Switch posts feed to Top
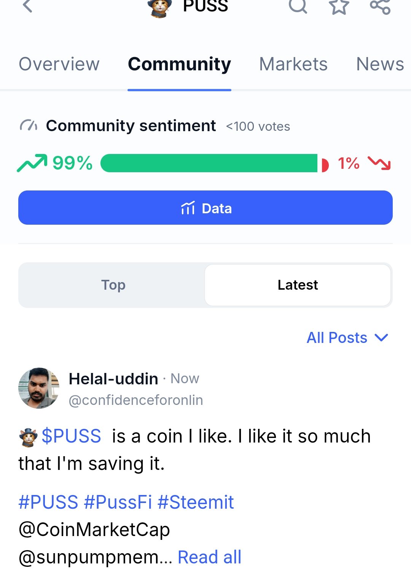Screen dimensions: 411x587 point(113,285)
